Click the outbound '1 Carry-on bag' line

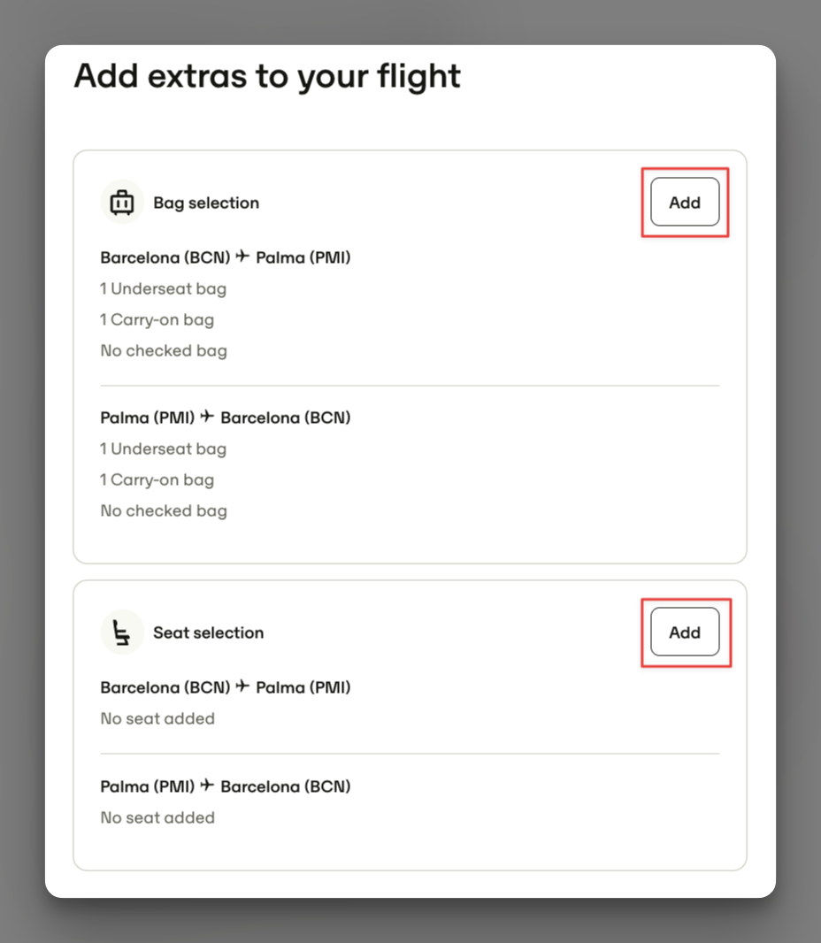coord(157,319)
